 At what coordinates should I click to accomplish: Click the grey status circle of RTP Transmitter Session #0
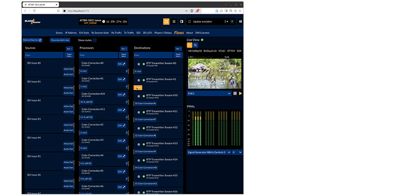pos(139,64)
